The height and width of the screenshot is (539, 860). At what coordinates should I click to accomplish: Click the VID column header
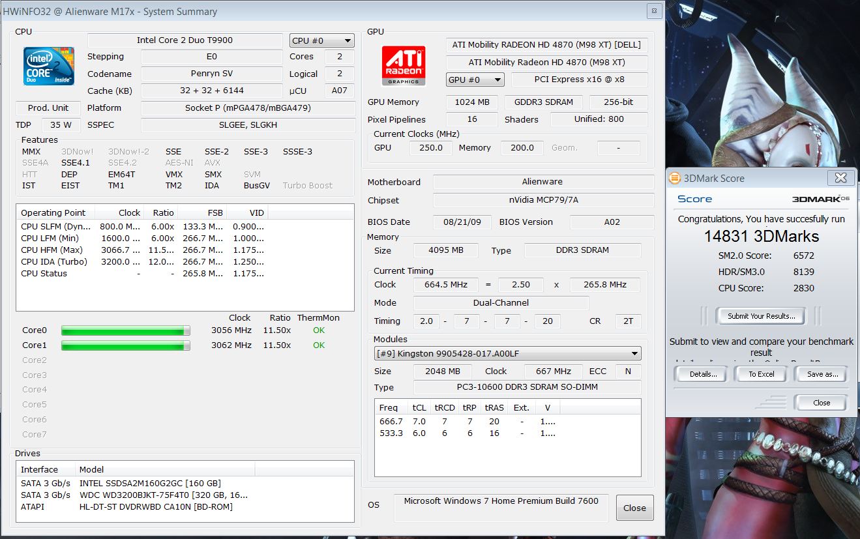(x=246, y=212)
